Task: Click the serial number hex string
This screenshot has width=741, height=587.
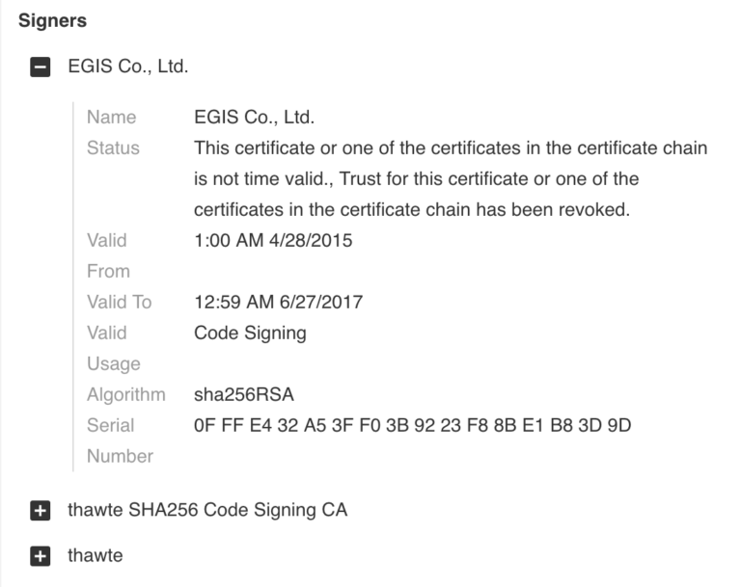Action: click(x=412, y=425)
